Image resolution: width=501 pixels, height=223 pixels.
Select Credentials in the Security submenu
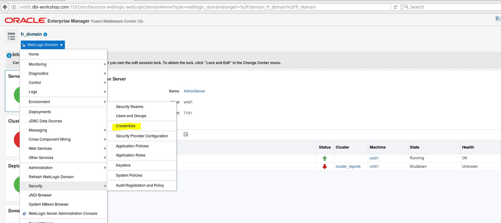[142, 126]
